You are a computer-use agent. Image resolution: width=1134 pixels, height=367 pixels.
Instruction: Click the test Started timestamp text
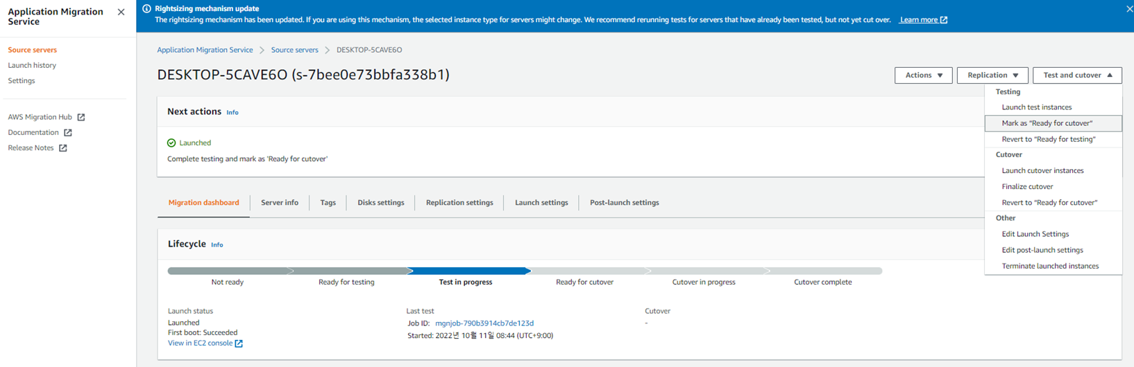point(480,336)
